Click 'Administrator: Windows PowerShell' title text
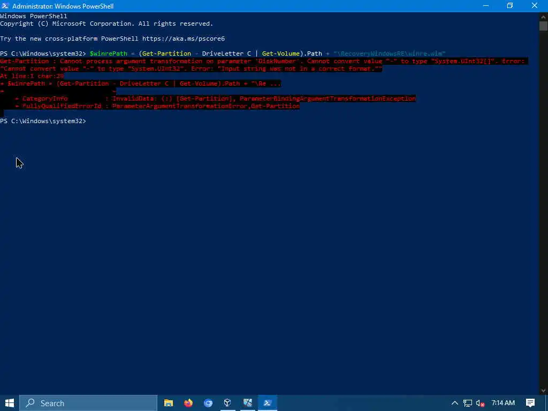Image resolution: width=548 pixels, height=411 pixels. pyautogui.click(x=63, y=6)
